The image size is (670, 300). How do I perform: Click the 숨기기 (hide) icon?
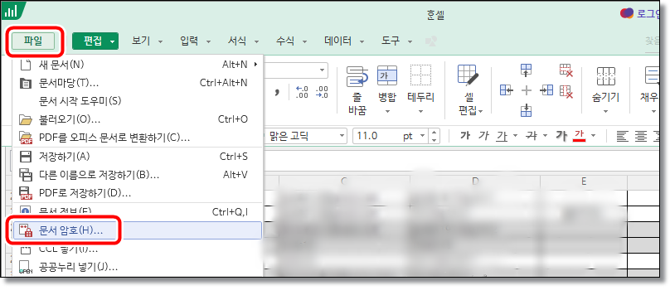pos(605,77)
